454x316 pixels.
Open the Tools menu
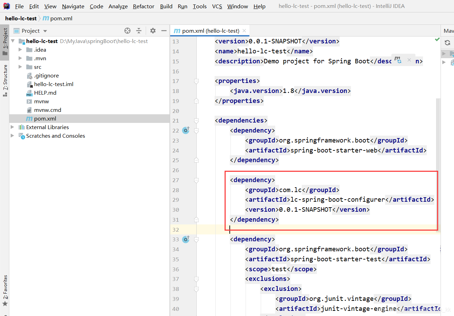coord(199,6)
